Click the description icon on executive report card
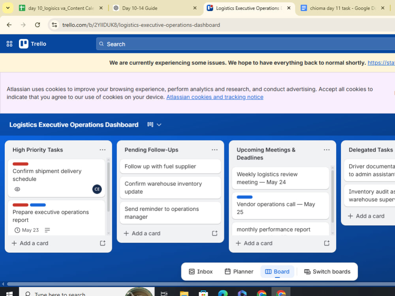This screenshot has width=395, height=296. [x=47, y=230]
